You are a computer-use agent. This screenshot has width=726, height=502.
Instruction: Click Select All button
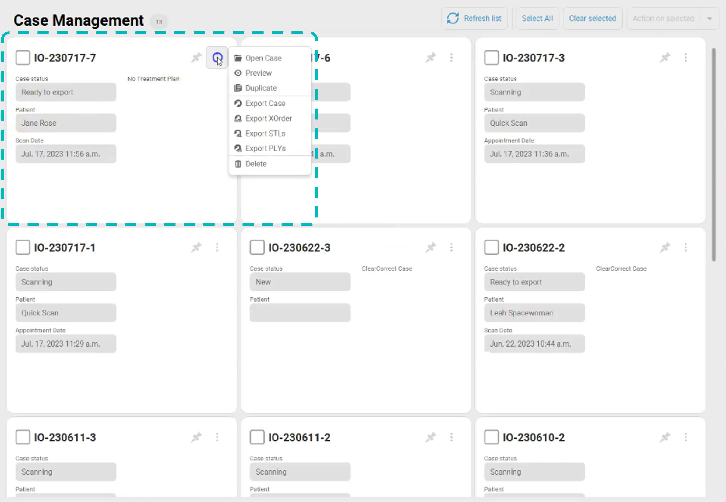537,19
